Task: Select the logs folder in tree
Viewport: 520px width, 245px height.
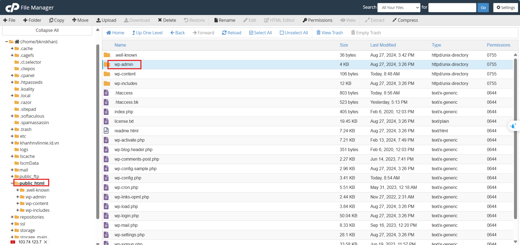Action: coord(24,149)
